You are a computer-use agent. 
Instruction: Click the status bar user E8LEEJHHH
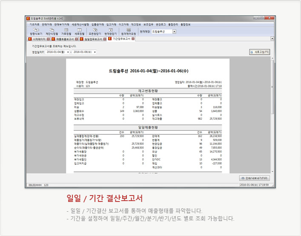[x=35, y=185]
